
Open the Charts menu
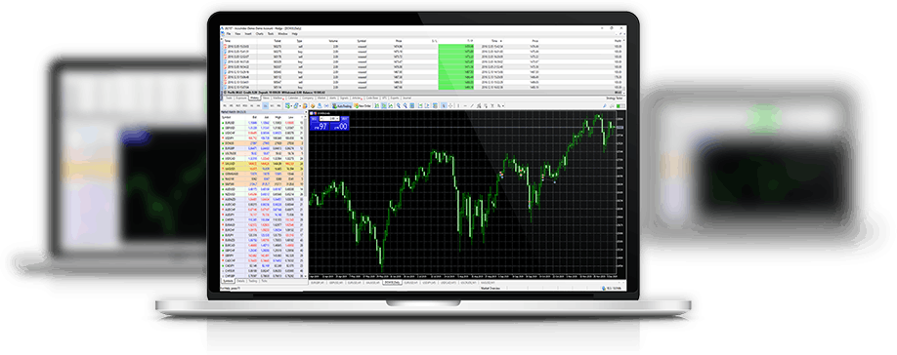[259, 34]
